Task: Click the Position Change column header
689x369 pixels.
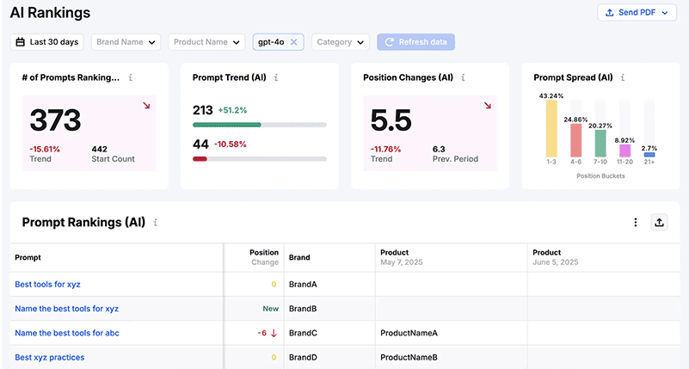Action: (264, 257)
